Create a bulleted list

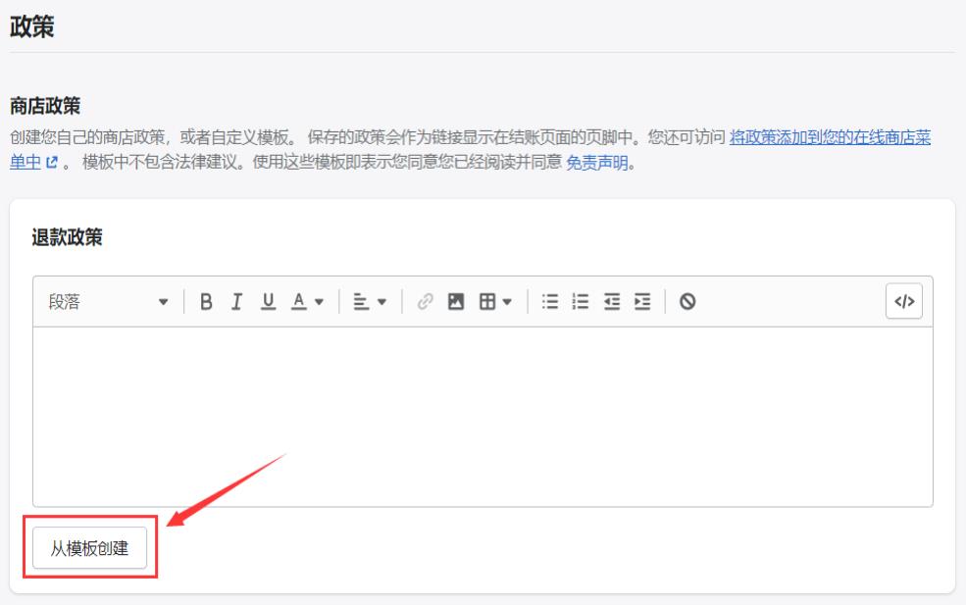549,302
